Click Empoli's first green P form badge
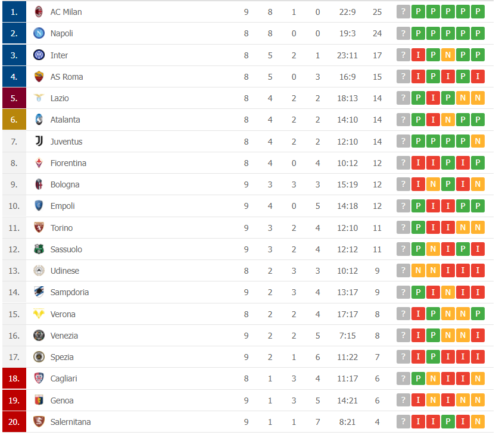Viewport: 499px width, 435px height. pos(418,206)
